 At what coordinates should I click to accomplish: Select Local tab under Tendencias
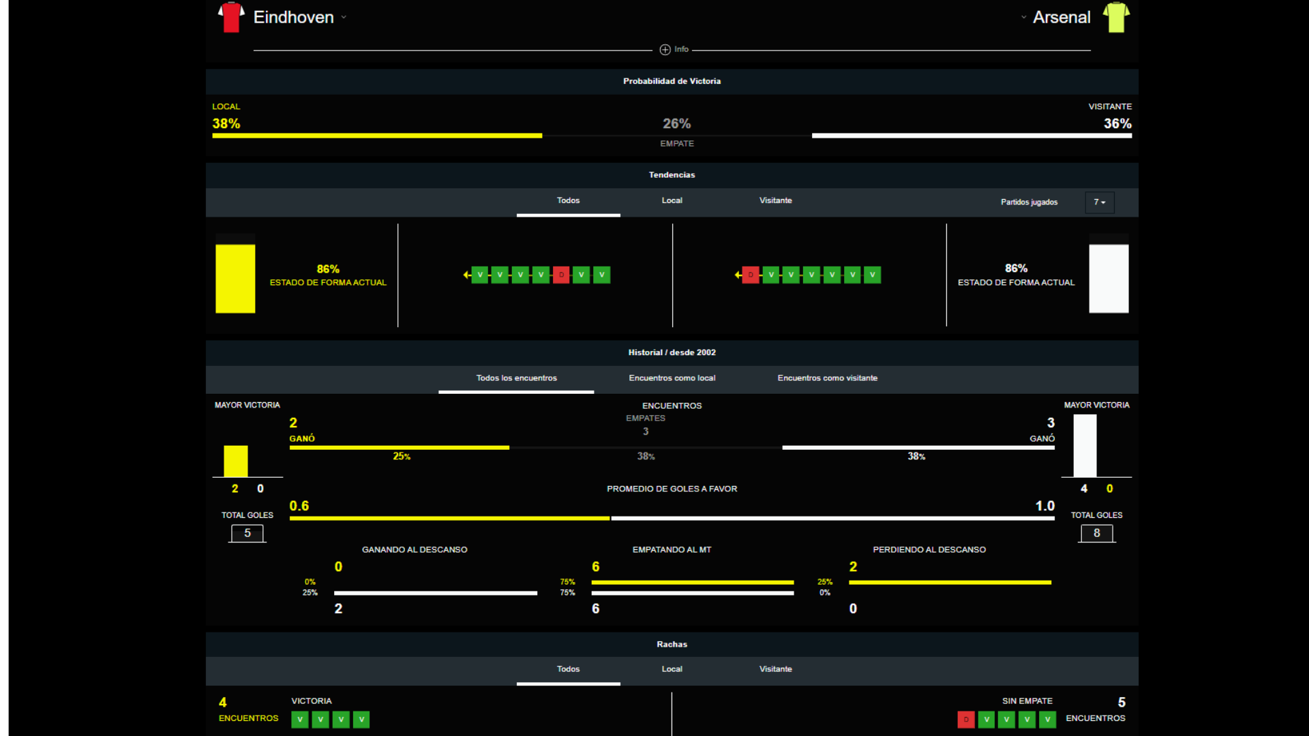tap(672, 200)
